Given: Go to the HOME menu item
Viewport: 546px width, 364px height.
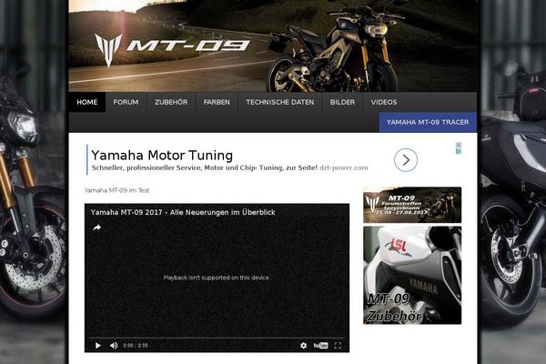Looking at the screenshot, I should [87, 102].
